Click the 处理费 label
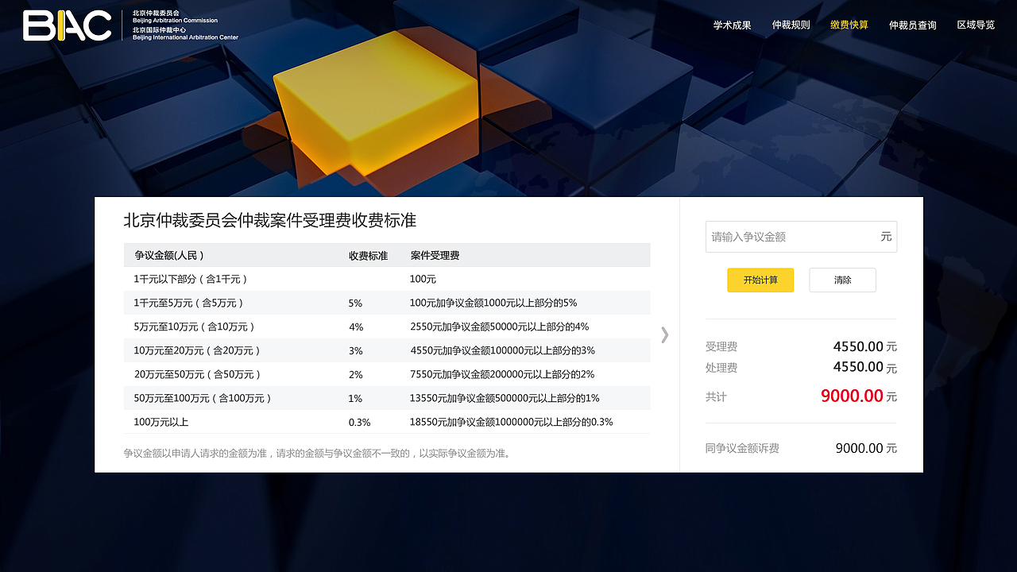This screenshot has height=572, width=1017. point(721,368)
